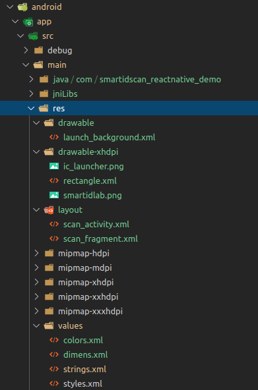Expand the mipmap-hdpi folder chevron
Image resolution: width=258 pixels, height=390 pixels.
coord(36,254)
